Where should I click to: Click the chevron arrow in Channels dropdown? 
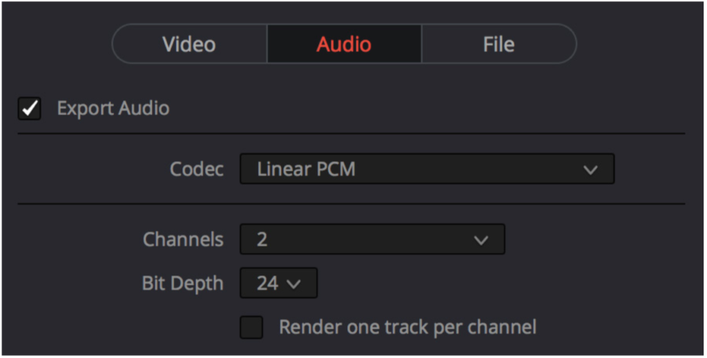pyautogui.click(x=481, y=240)
